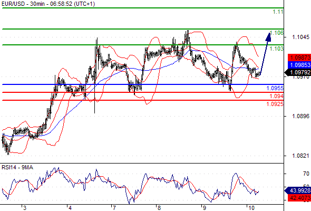Click date 8 on the time axis
This screenshot has height=211, width=311.
(x=159, y=208)
